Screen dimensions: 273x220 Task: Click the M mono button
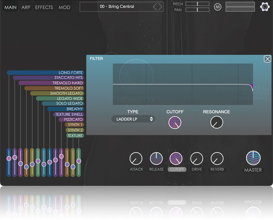pyautogui.click(x=218, y=7)
